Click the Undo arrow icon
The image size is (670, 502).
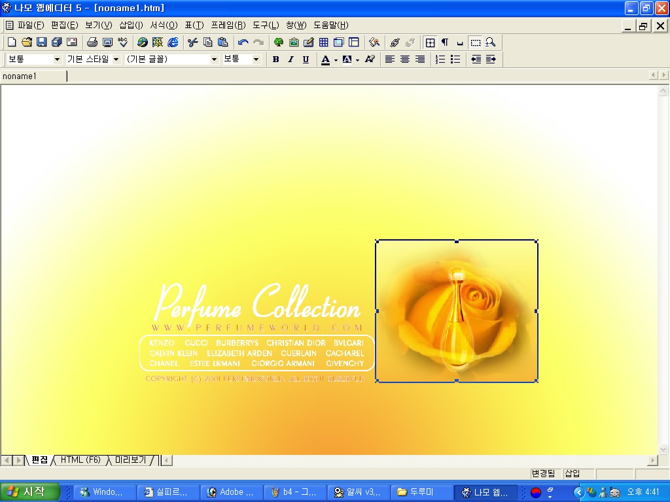[x=243, y=42]
